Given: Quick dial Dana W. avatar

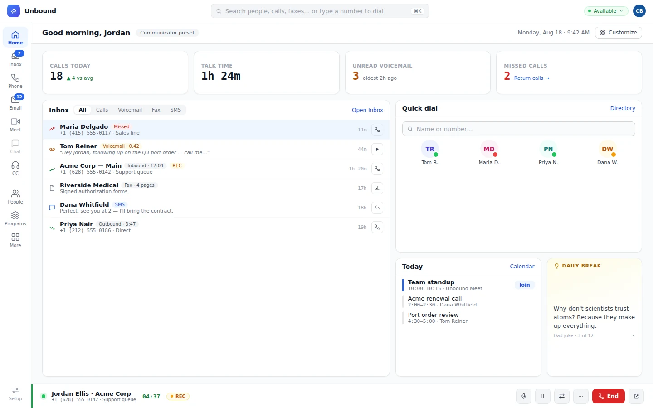Looking at the screenshot, I should coord(608,149).
